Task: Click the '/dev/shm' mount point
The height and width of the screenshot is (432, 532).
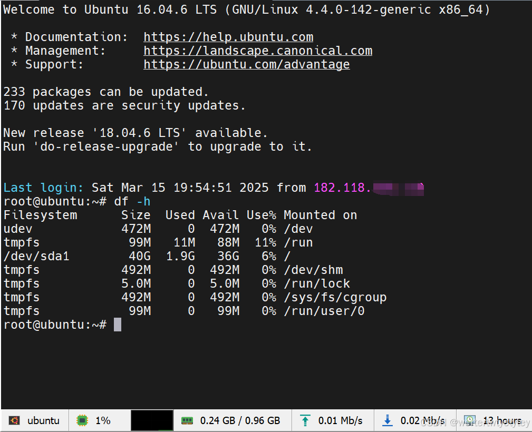Action: [313, 270]
